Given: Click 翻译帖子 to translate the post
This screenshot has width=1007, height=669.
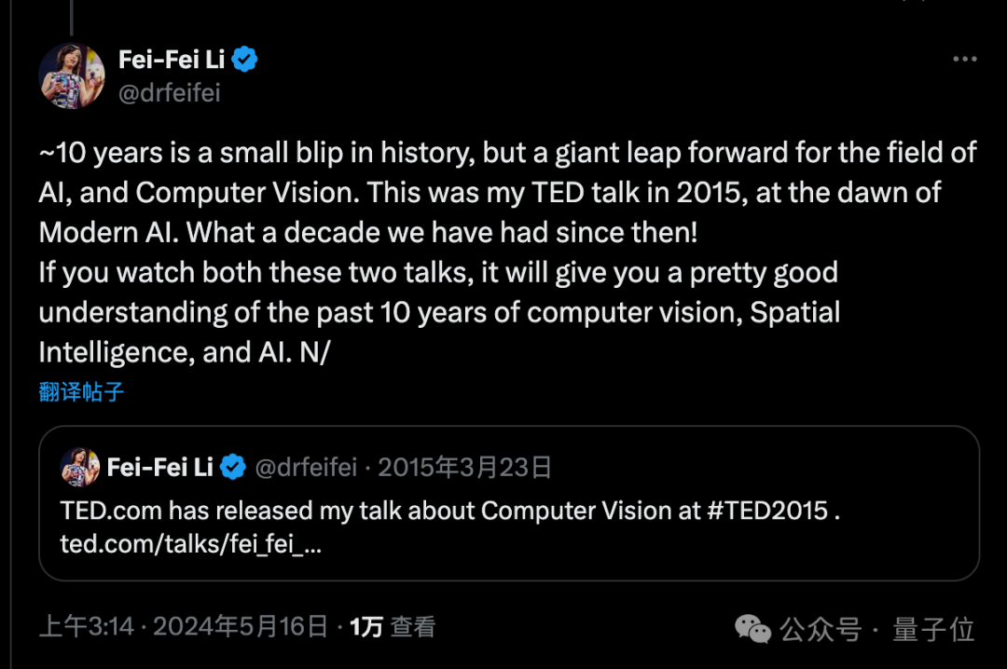Looking at the screenshot, I should (x=81, y=391).
